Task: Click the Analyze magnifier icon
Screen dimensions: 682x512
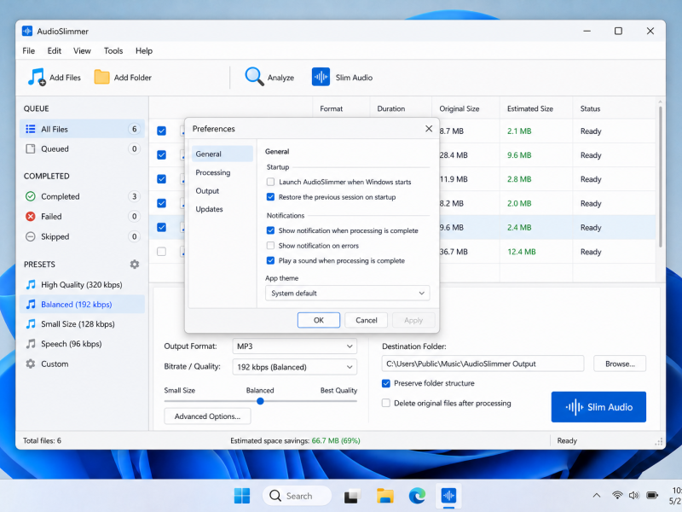Action: pos(254,77)
